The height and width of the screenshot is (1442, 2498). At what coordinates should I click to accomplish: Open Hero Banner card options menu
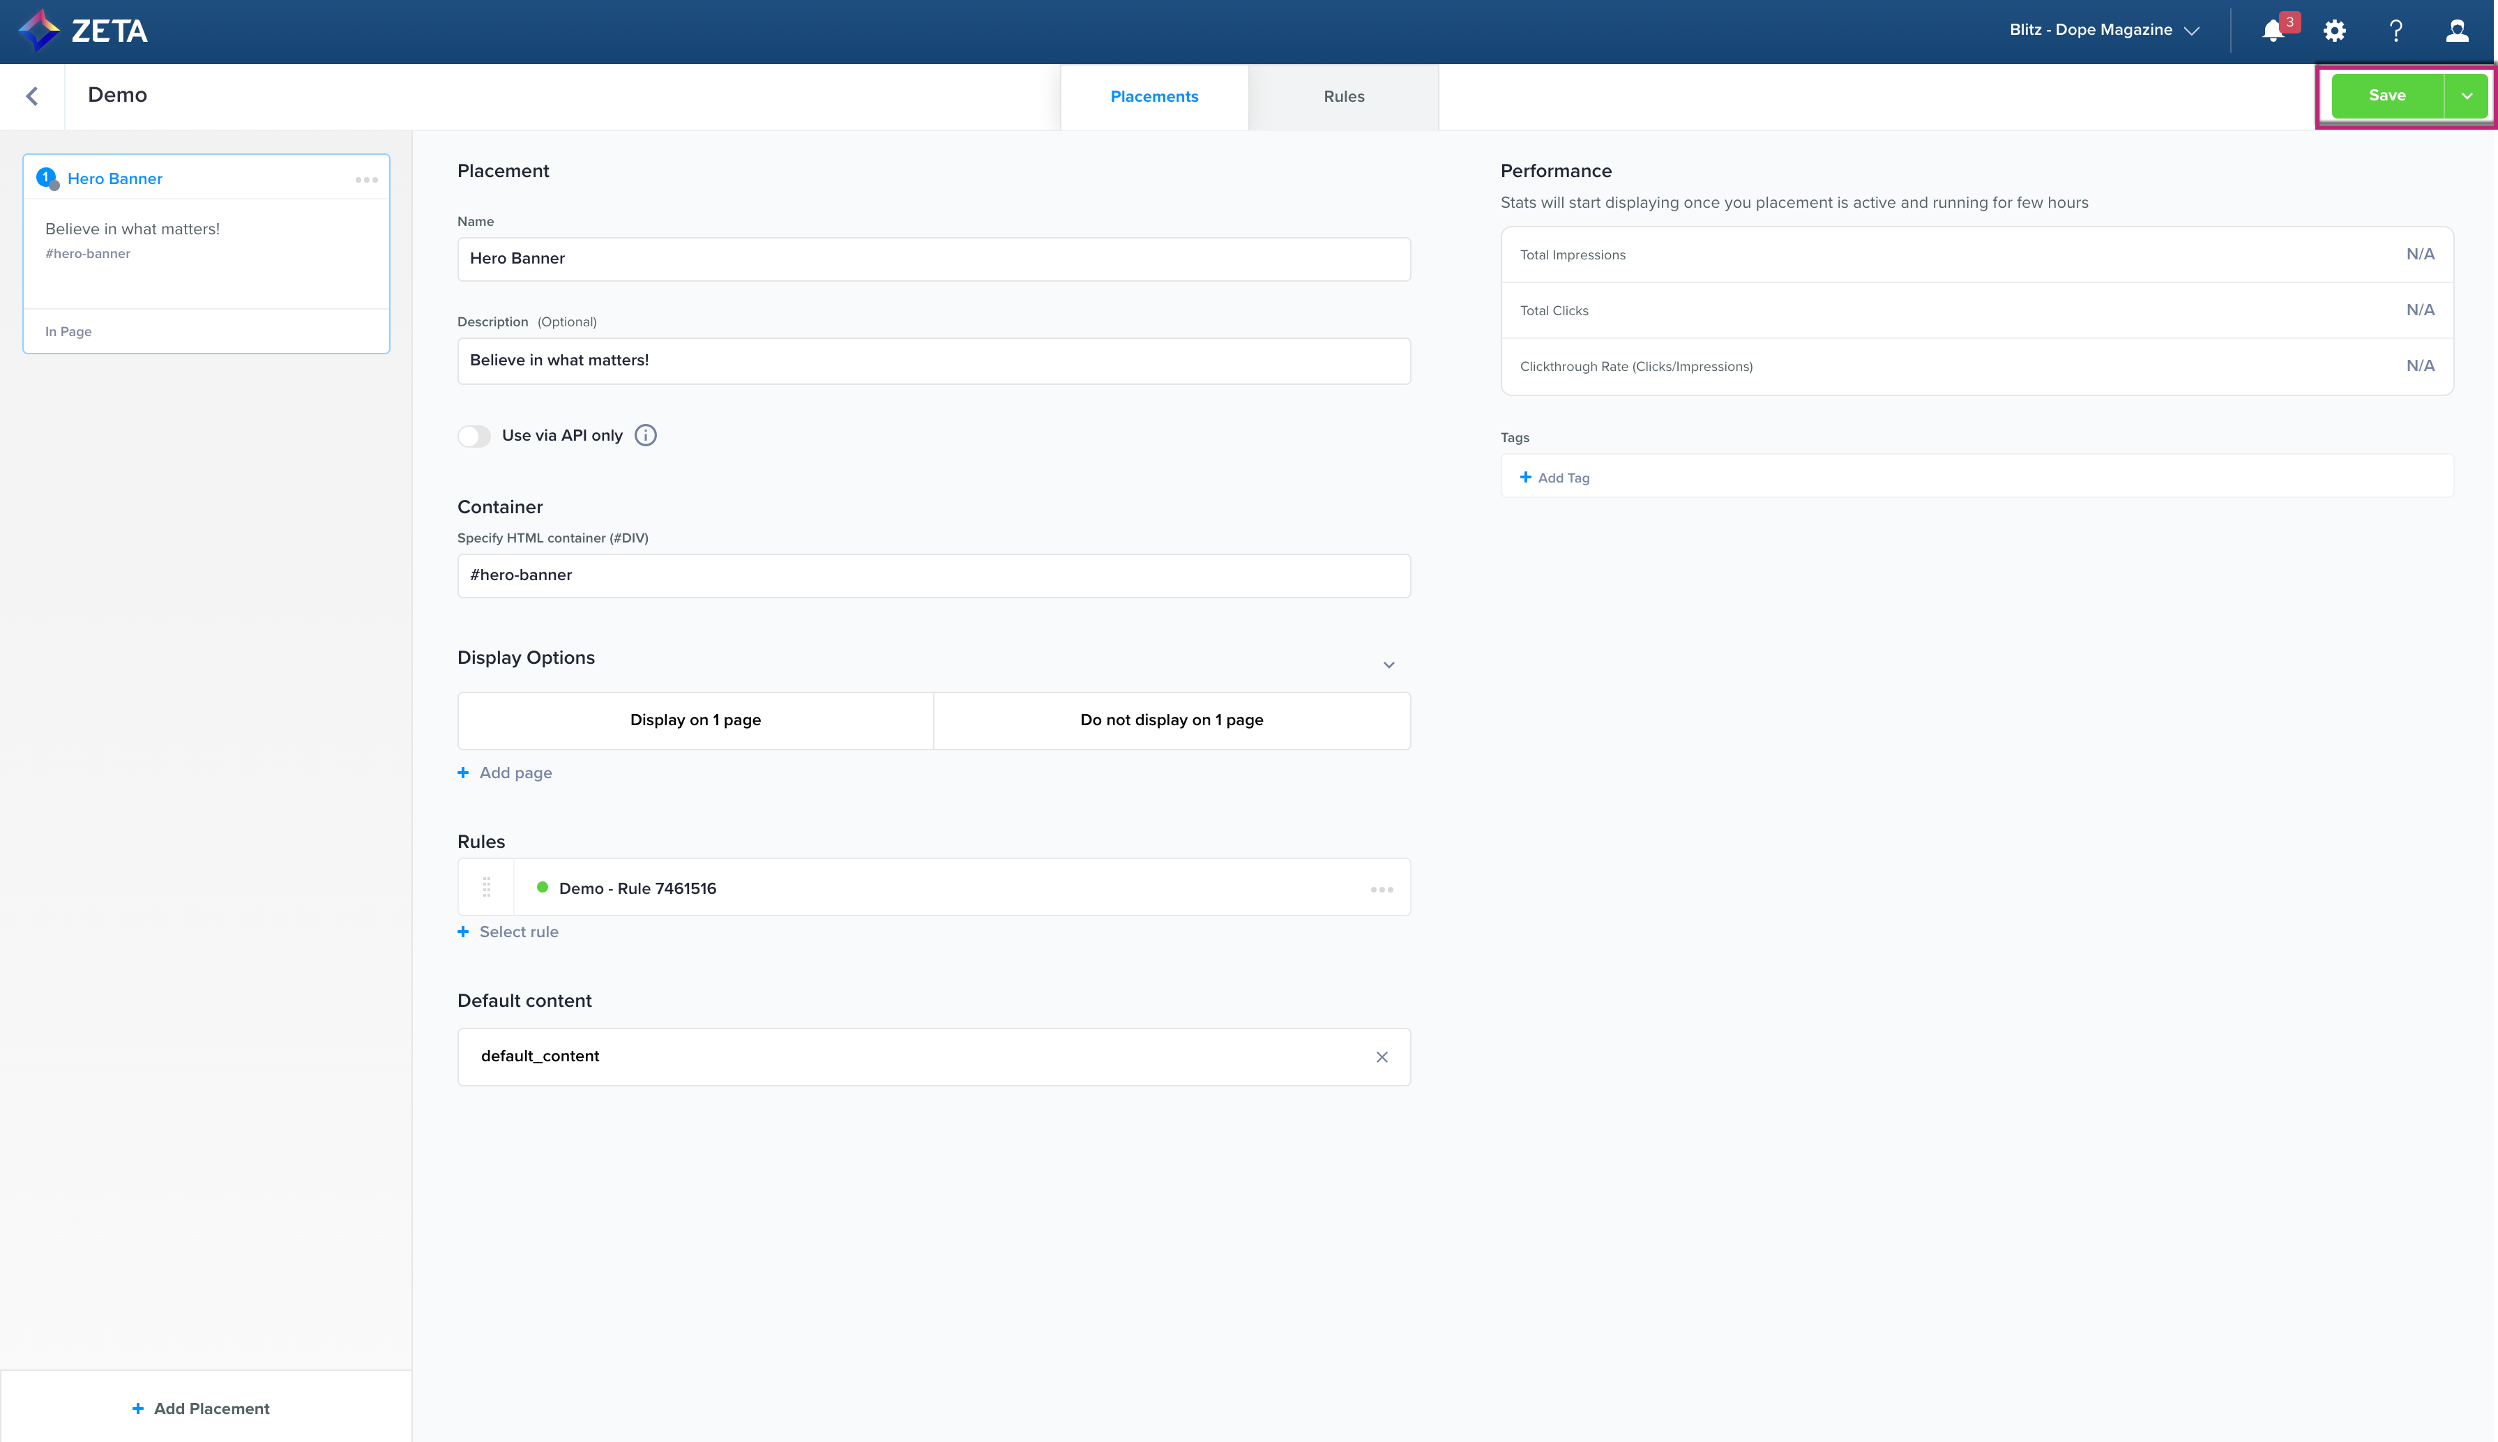[367, 179]
